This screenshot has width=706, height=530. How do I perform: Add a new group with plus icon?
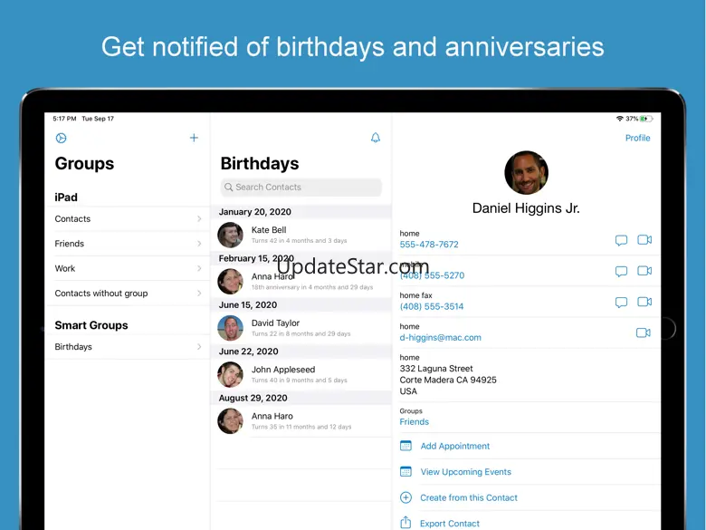tap(194, 138)
